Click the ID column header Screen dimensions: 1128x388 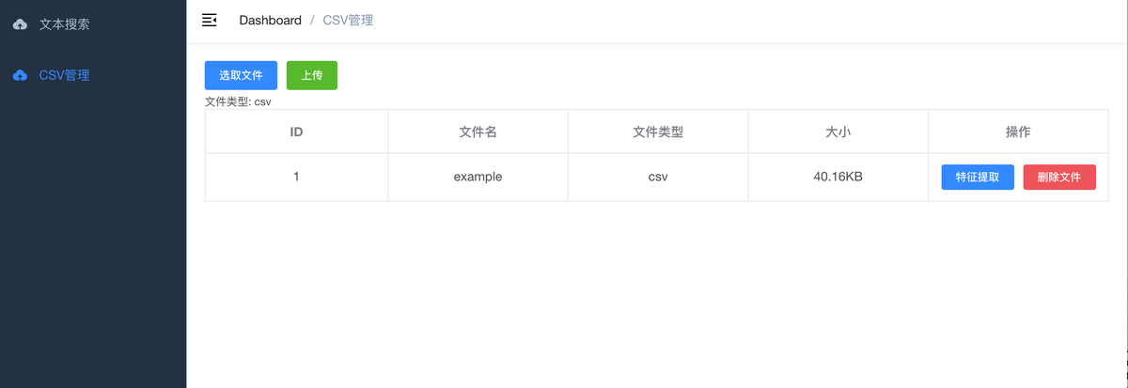pos(296,132)
